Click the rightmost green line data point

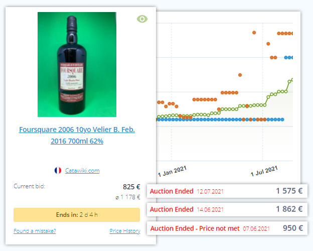click(292, 80)
